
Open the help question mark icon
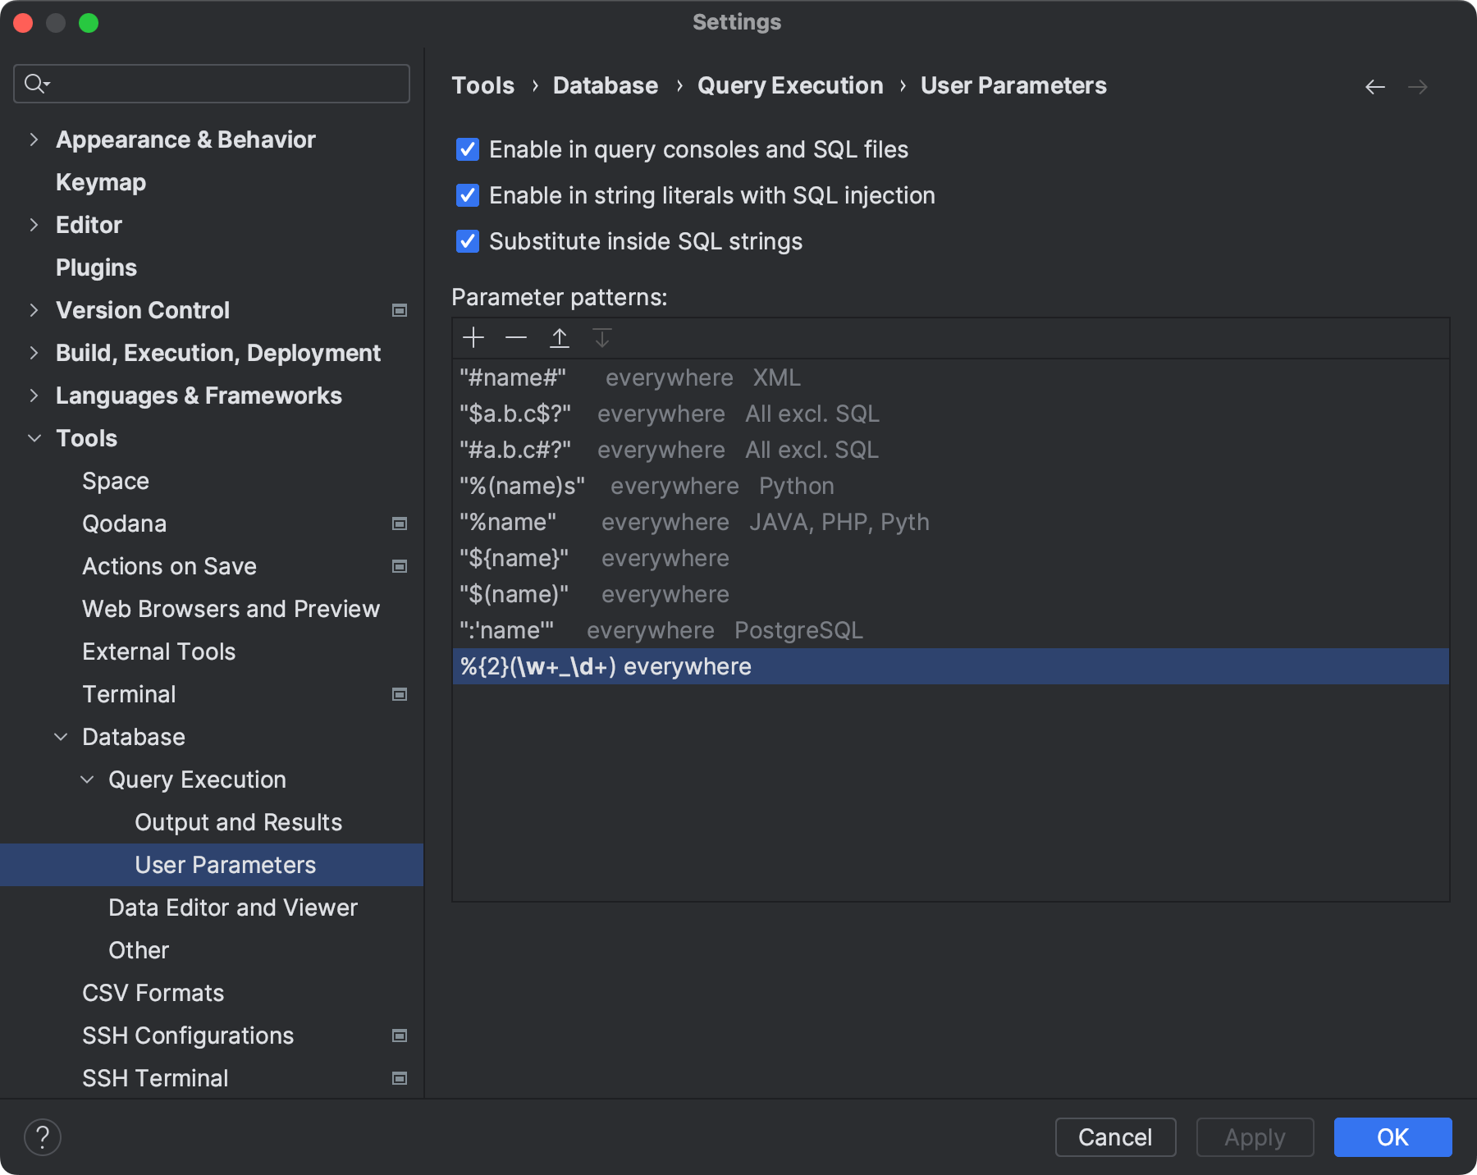coord(43,1136)
